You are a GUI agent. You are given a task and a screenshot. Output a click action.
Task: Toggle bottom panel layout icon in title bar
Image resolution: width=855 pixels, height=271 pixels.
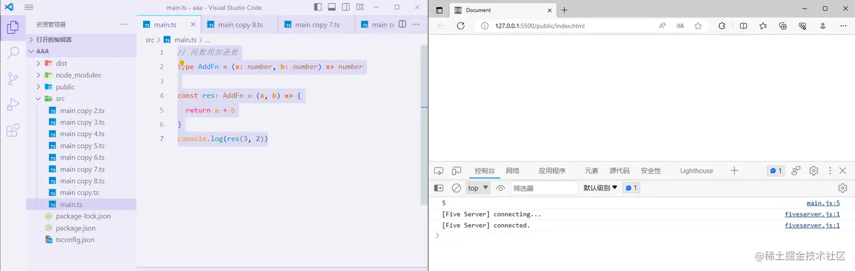(332, 7)
